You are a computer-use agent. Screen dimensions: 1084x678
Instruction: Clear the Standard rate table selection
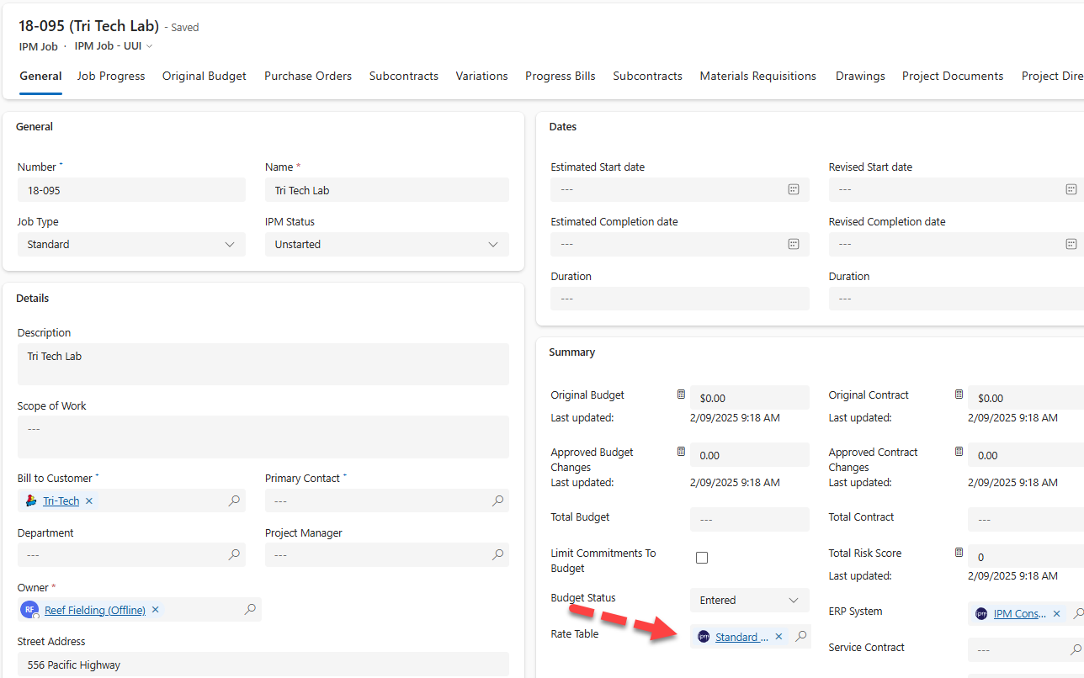click(778, 637)
